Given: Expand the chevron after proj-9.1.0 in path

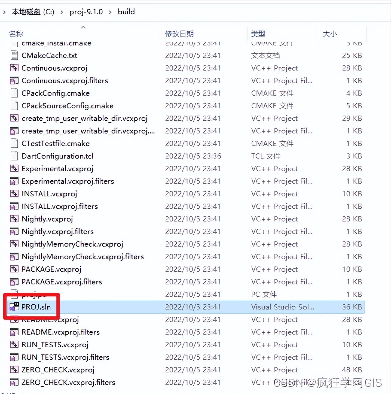Looking at the screenshot, I should (110, 12).
